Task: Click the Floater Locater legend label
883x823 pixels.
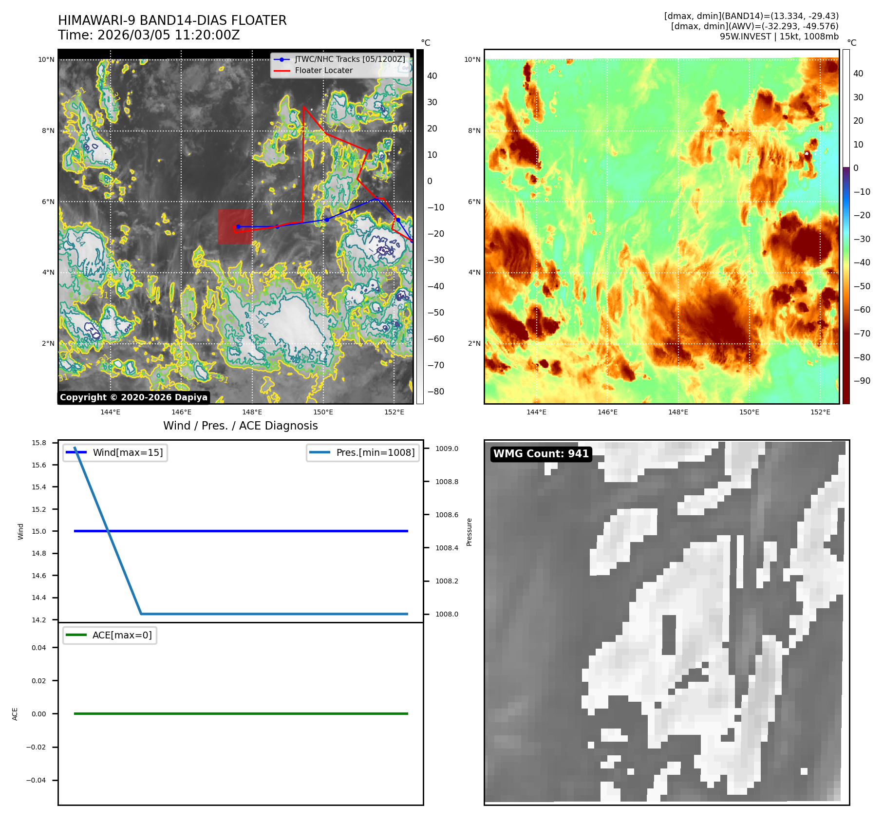Action: (323, 71)
